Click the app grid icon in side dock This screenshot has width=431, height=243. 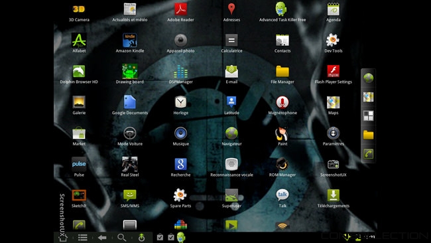tap(368, 116)
